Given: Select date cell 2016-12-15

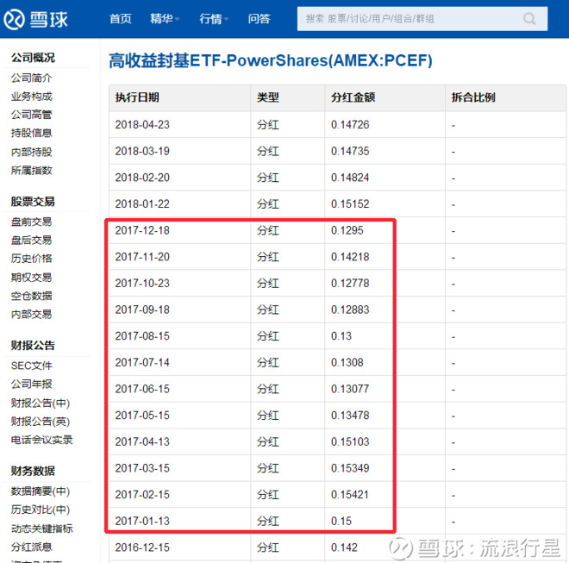Looking at the screenshot, I should [x=142, y=547].
